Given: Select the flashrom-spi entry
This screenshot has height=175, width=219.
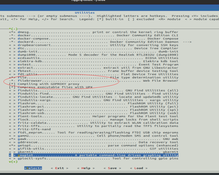Looking at the screenshot, I should [x=94, y=110].
